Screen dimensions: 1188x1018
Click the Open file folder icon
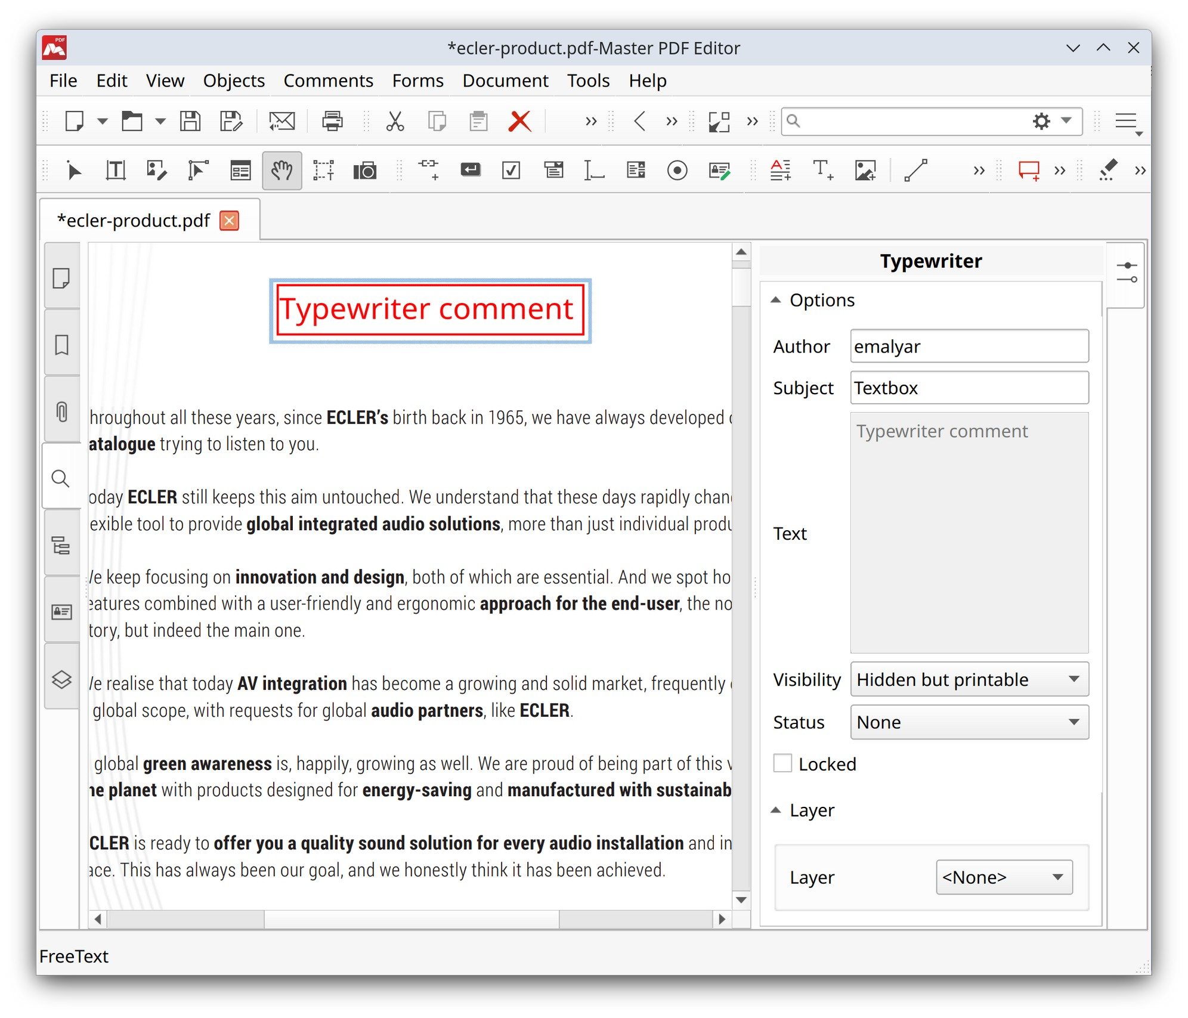(x=132, y=121)
